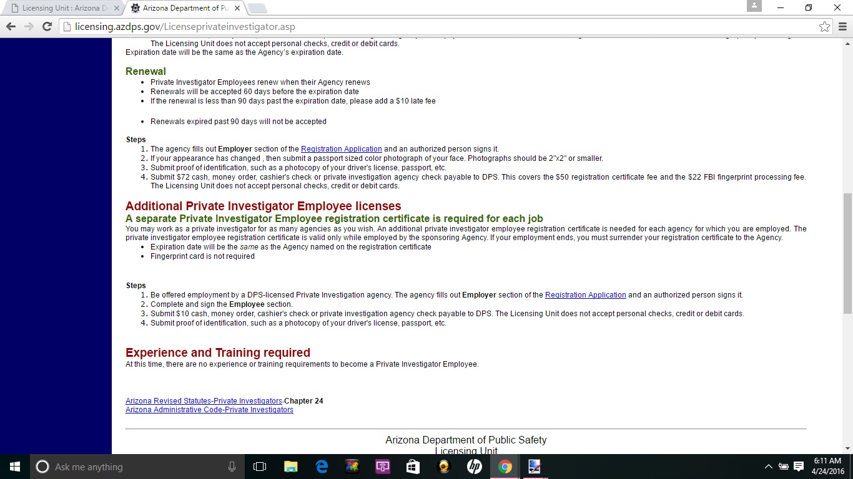Image resolution: width=853 pixels, height=479 pixels.
Task: Click the battery status tray icon
Action: pyautogui.click(x=784, y=467)
